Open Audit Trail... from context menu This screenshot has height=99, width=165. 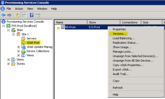(136, 74)
